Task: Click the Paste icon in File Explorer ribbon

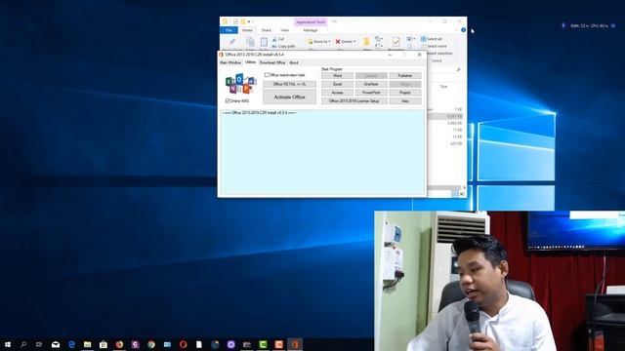Action: tap(264, 42)
